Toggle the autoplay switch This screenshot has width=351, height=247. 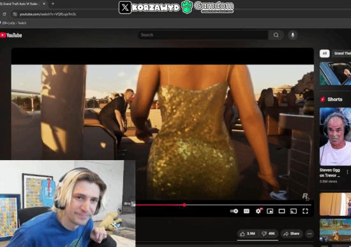(x=234, y=211)
